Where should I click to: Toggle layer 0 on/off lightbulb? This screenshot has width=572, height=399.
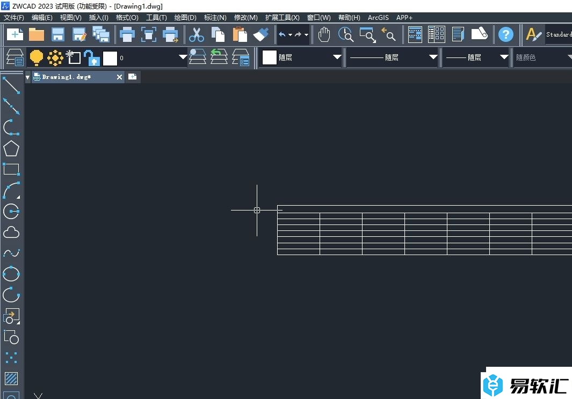coord(36,57)
